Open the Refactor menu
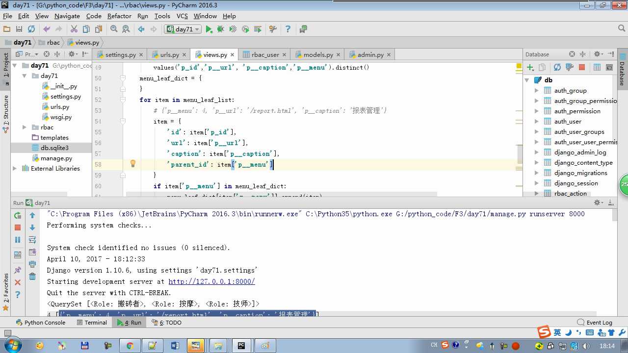Viewport: 628px width, 353px height. coord(119,16)
